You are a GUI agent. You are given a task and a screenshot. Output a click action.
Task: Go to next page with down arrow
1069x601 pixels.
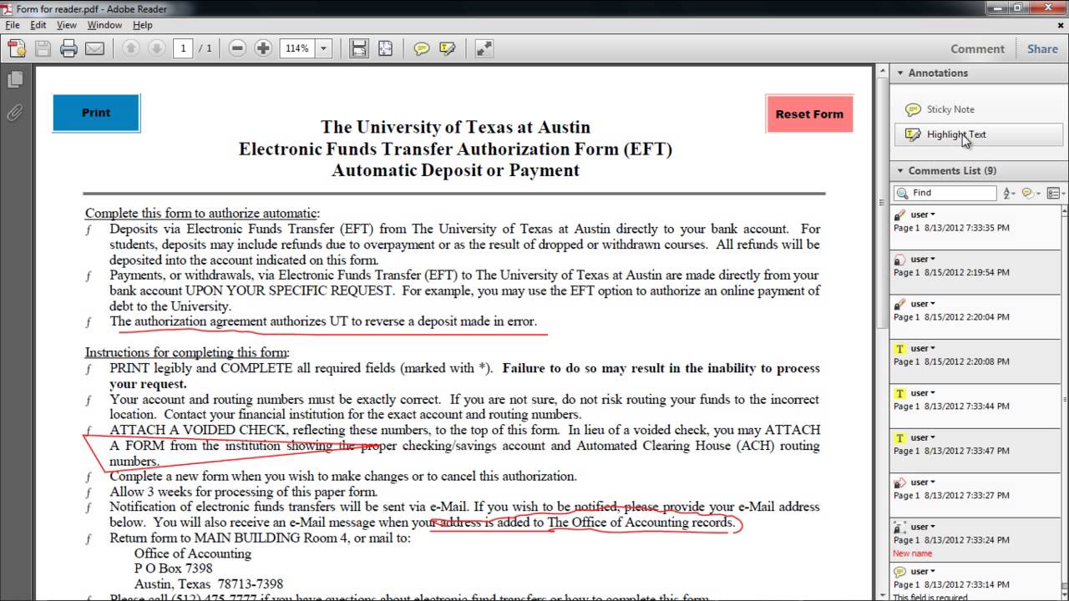click(x=156, y=48)
